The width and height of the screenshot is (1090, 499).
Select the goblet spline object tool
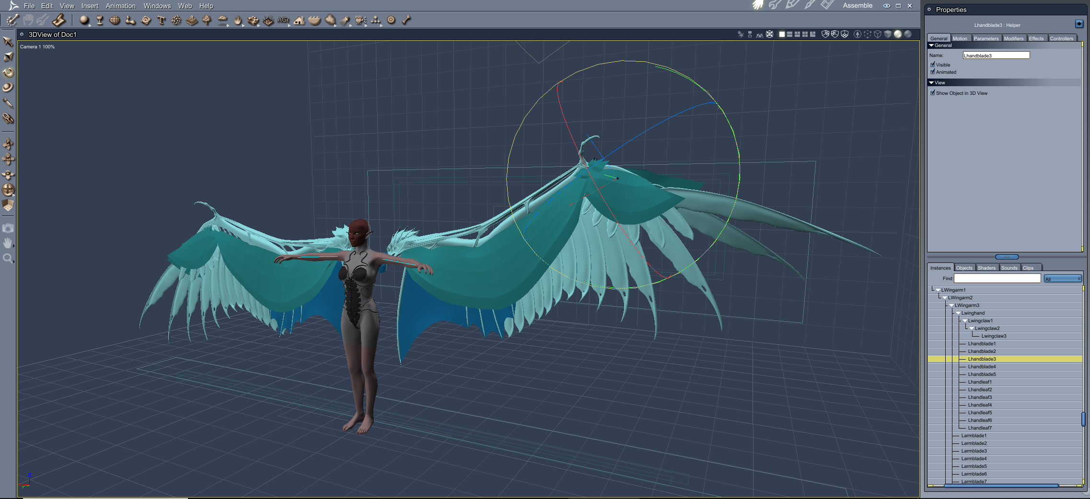pos(100,20)
